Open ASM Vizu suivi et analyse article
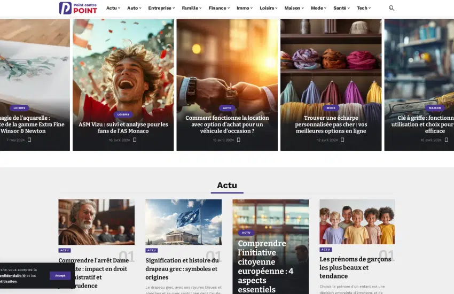 [x=123, y=127]
